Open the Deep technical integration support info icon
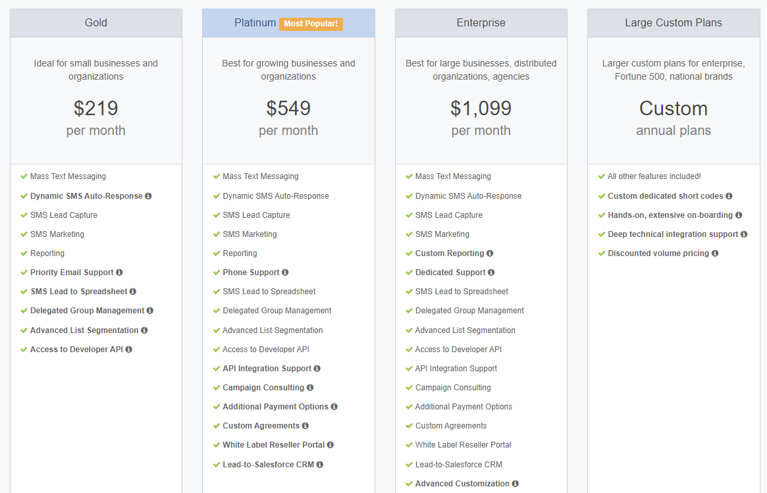This screenshot has height=493, width=767. click(744, 234)
